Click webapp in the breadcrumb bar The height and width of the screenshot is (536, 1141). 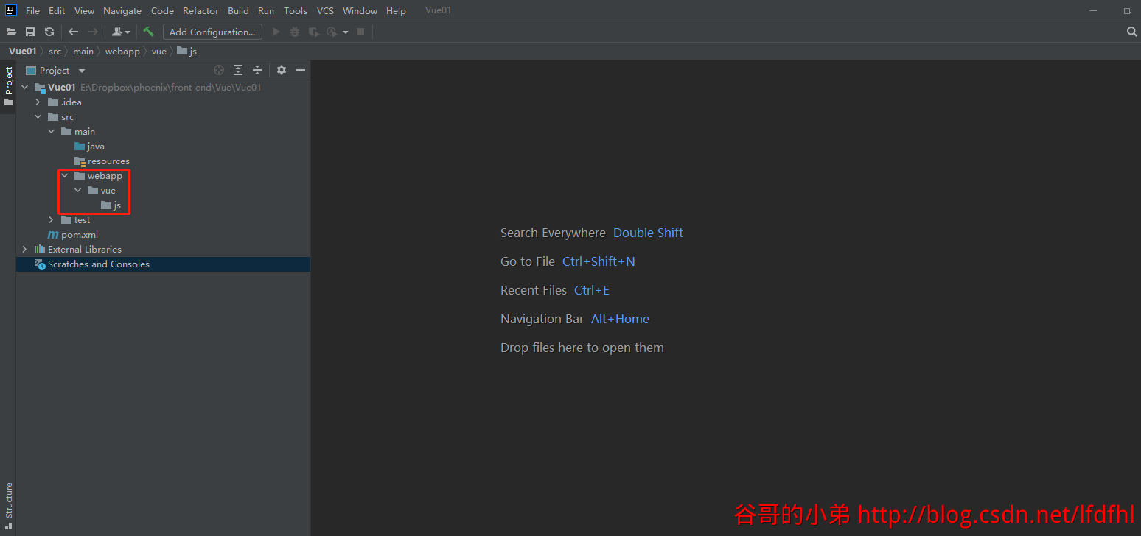[122, 52]
